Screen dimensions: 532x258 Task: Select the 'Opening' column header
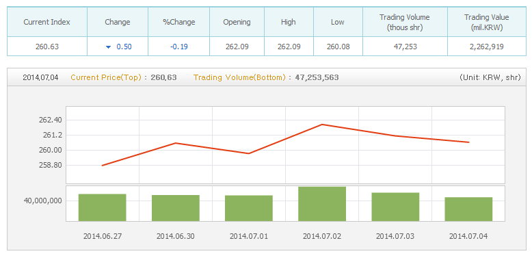237,22
